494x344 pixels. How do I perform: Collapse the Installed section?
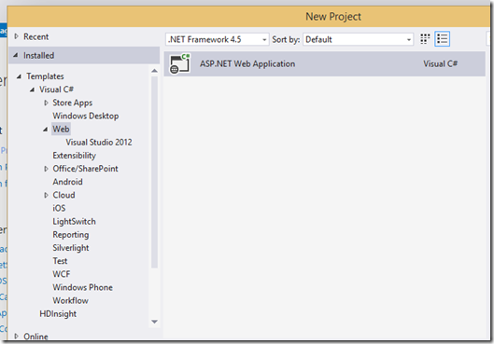[16, 55]
